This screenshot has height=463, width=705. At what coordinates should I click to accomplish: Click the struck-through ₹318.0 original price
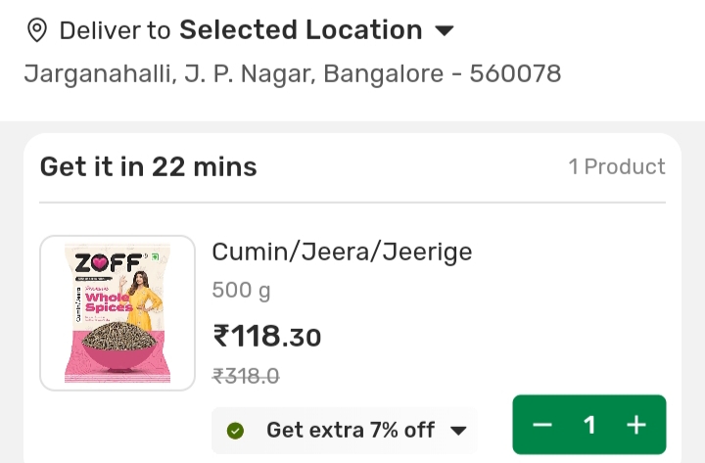246,376
